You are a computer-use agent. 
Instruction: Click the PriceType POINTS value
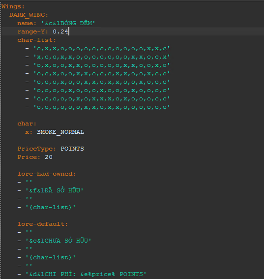point(72,149)
